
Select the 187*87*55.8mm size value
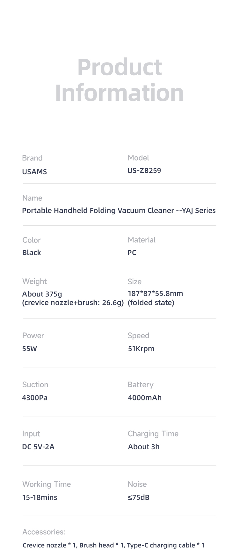click(155, 294)
